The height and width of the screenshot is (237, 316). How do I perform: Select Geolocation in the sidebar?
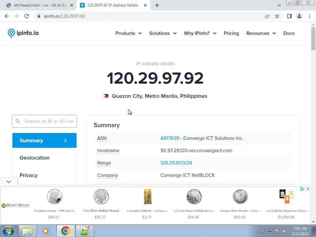[x=35, y=158]
